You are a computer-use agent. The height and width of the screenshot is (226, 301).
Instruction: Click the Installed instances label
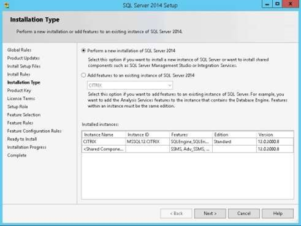point(100,124)
